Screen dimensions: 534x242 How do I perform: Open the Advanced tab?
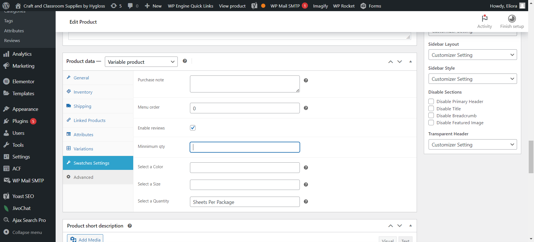pyautogui.click(x=98, y=177)
